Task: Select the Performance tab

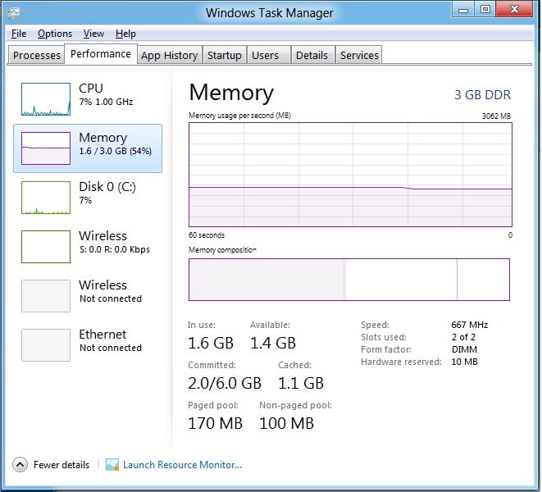Action: [101, 54]
